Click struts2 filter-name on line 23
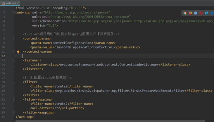This screenshot has width=214, height=122. (61, 104)
